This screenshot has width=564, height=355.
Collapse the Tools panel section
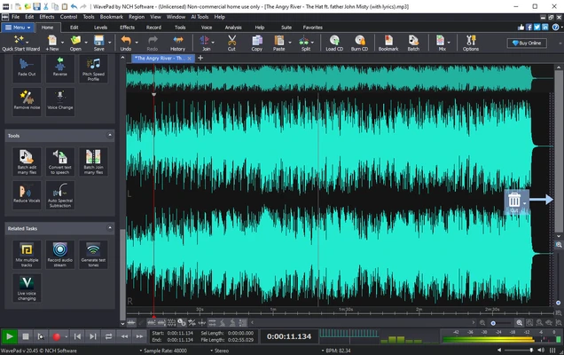point(110,136)
